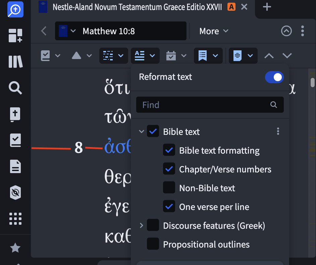Image resolution: width=316 pixels, height=265 pixels.
Task: Open the Favorites star in the sidebar
Action: (15, 248)
